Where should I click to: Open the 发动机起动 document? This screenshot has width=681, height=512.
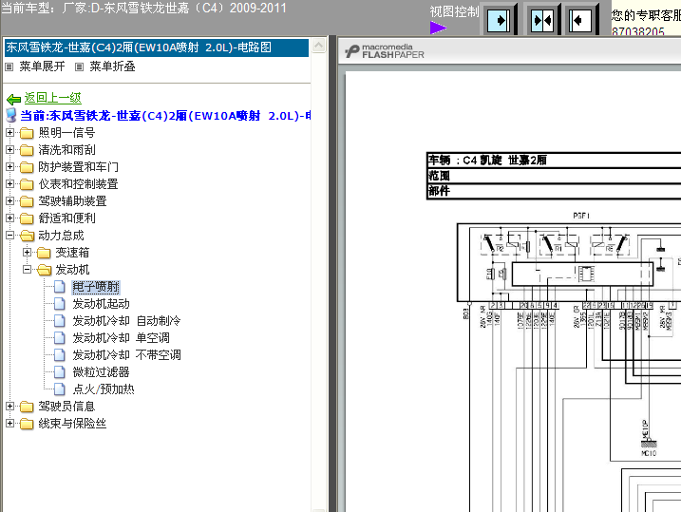click(x=101, y=304)
